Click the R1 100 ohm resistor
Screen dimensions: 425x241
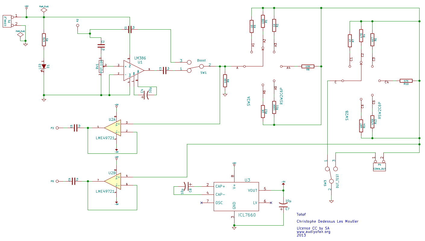263,21
